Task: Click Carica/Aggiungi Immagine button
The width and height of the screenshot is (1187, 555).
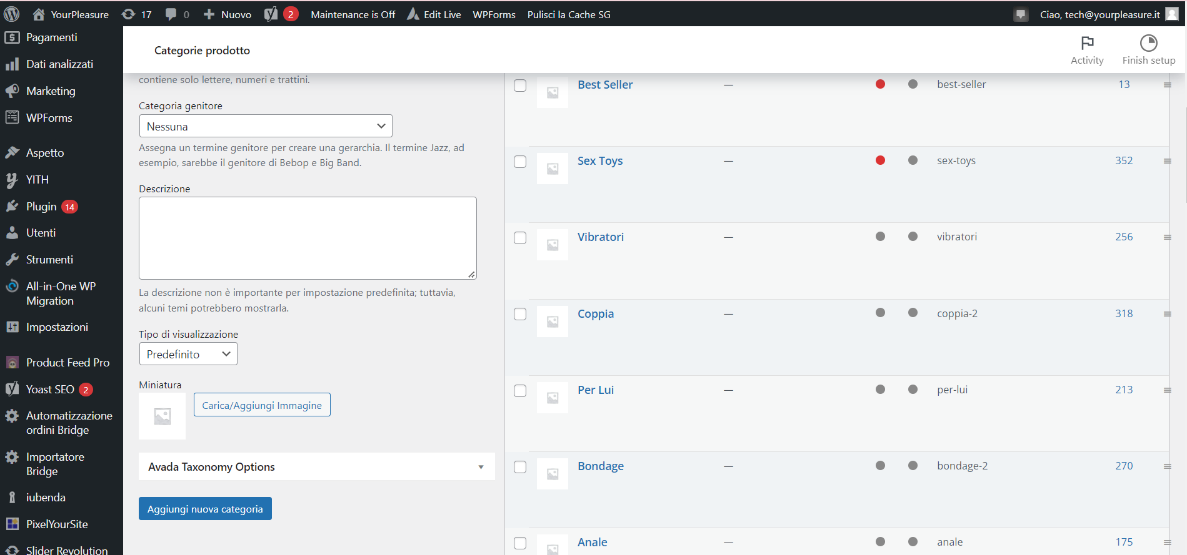Action: tap(262, 405)
